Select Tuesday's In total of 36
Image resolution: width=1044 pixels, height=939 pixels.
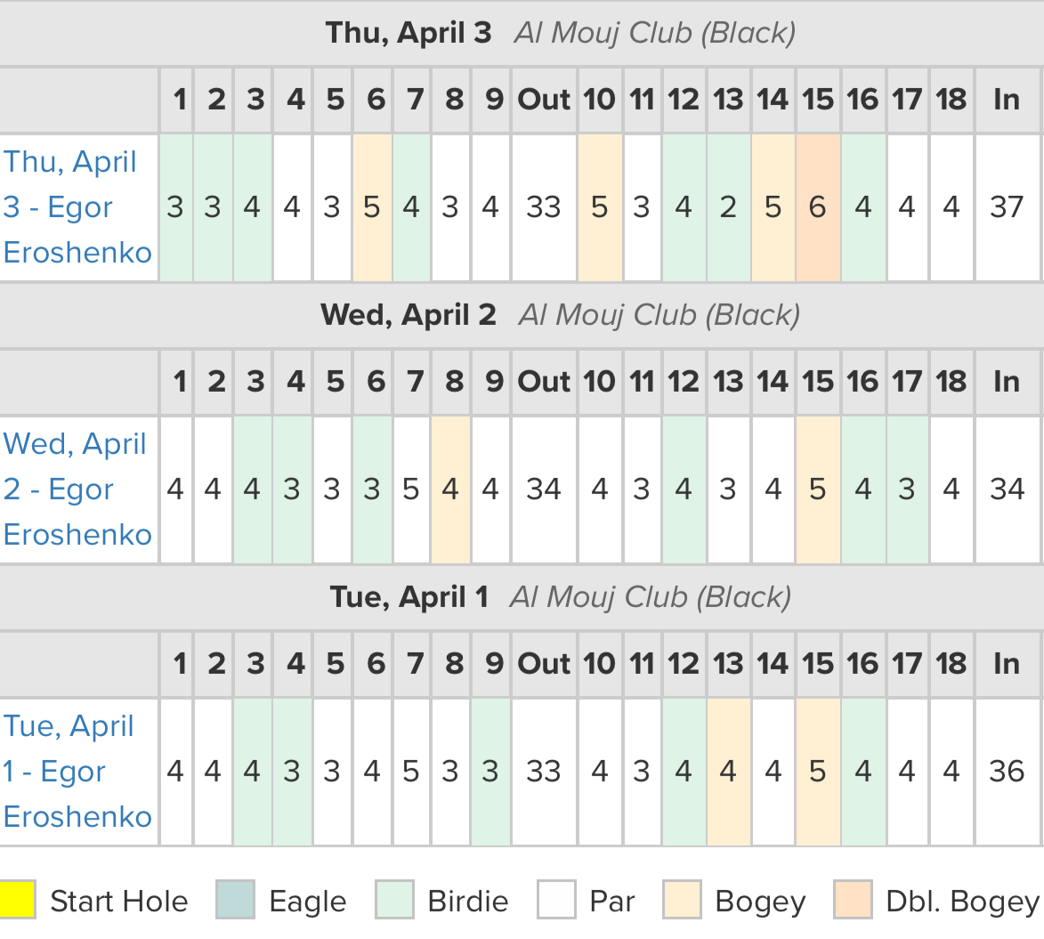coord(1007,773)
